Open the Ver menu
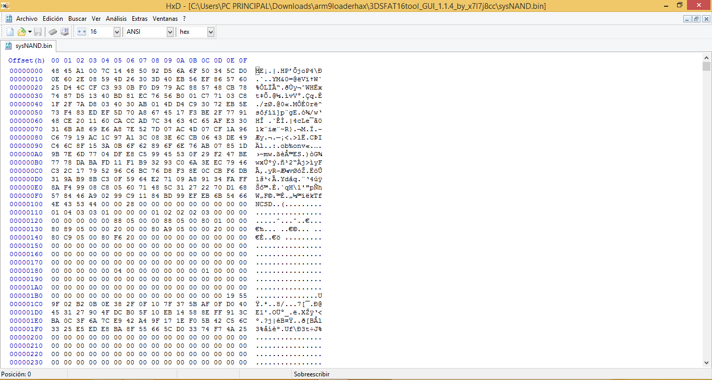 coord(96,18)
